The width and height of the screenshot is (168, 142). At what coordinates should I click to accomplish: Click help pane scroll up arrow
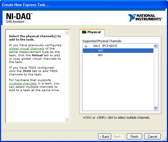(67, 32)
